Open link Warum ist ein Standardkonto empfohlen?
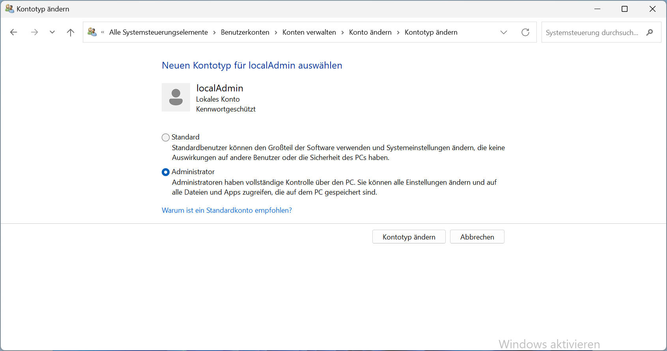The image size is (667, 351). point(227,210)
